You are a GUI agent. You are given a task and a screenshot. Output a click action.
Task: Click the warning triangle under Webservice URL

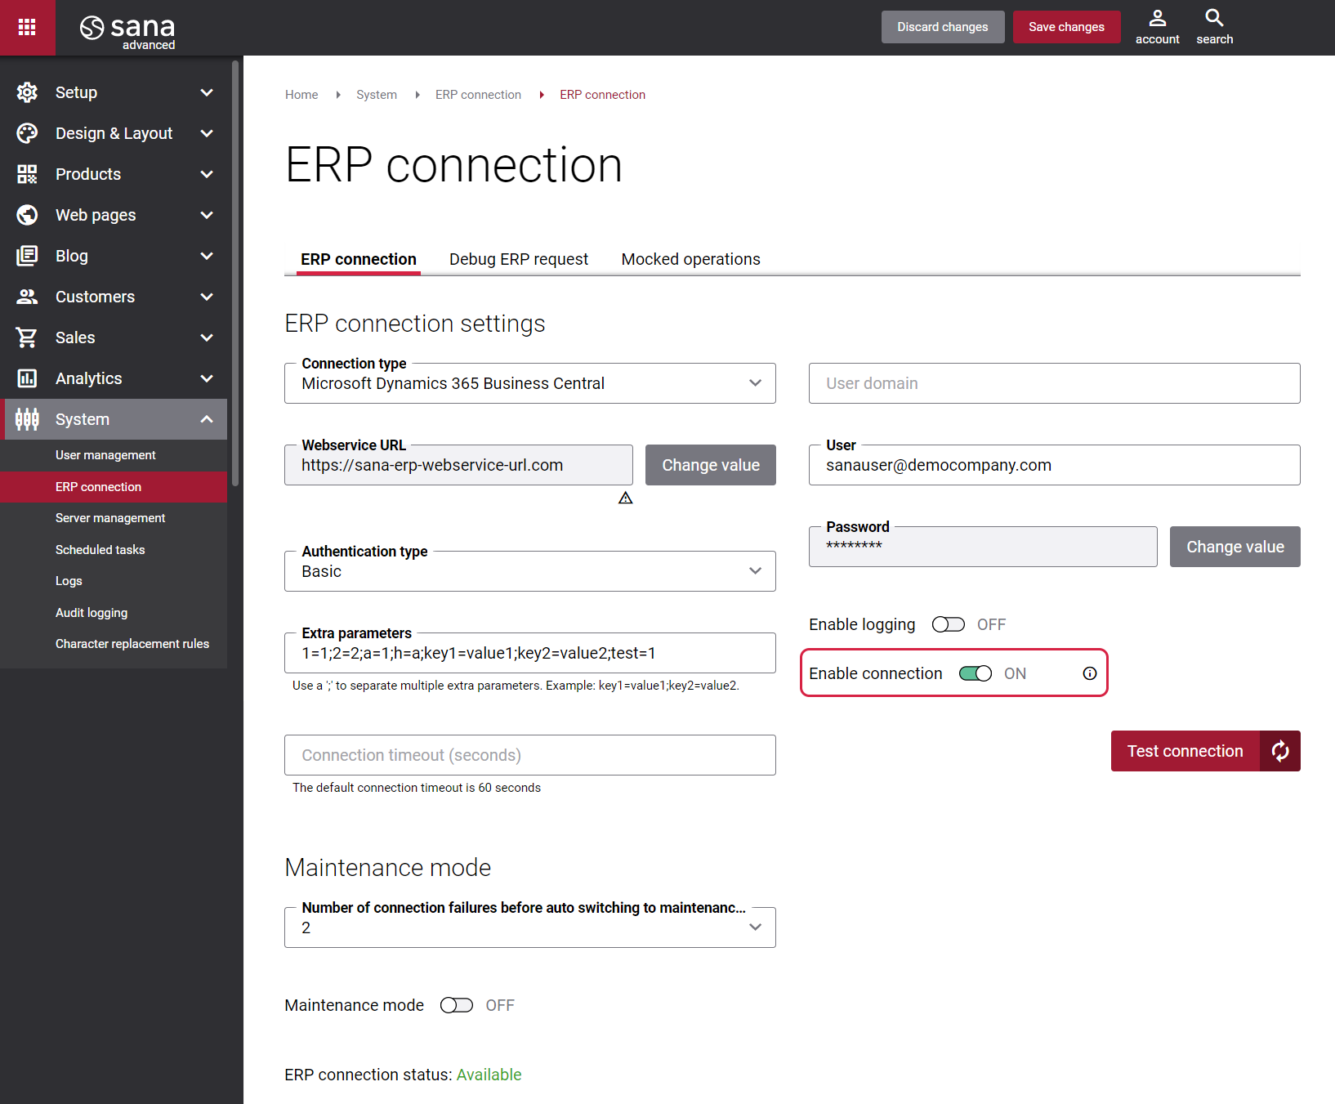point(626,498)
